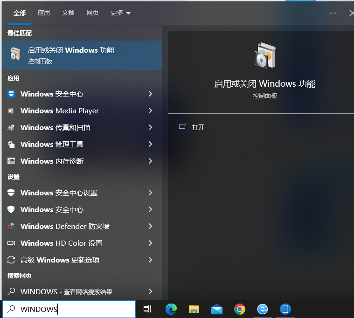Open Internet Explorer taskbar icon
Screen dimensions: 354x318
(263, 309)
